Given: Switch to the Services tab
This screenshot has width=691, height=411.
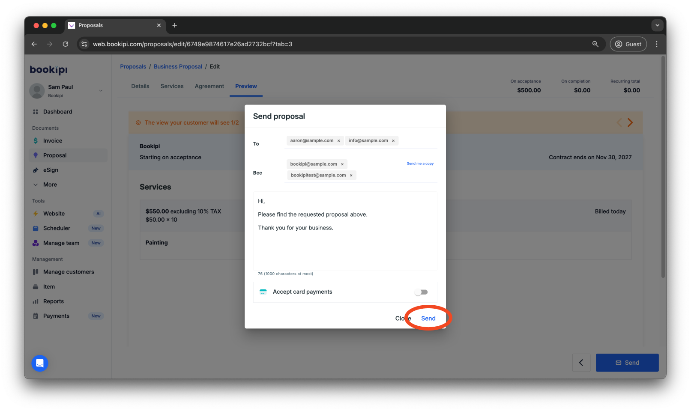Looking at the screenshot, I should 172,86.
